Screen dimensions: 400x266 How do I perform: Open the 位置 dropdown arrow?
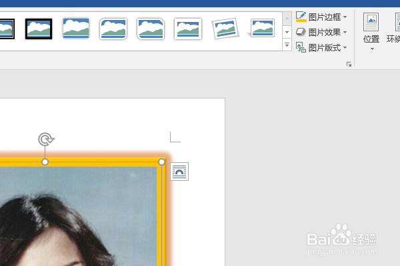pos(372,49)
